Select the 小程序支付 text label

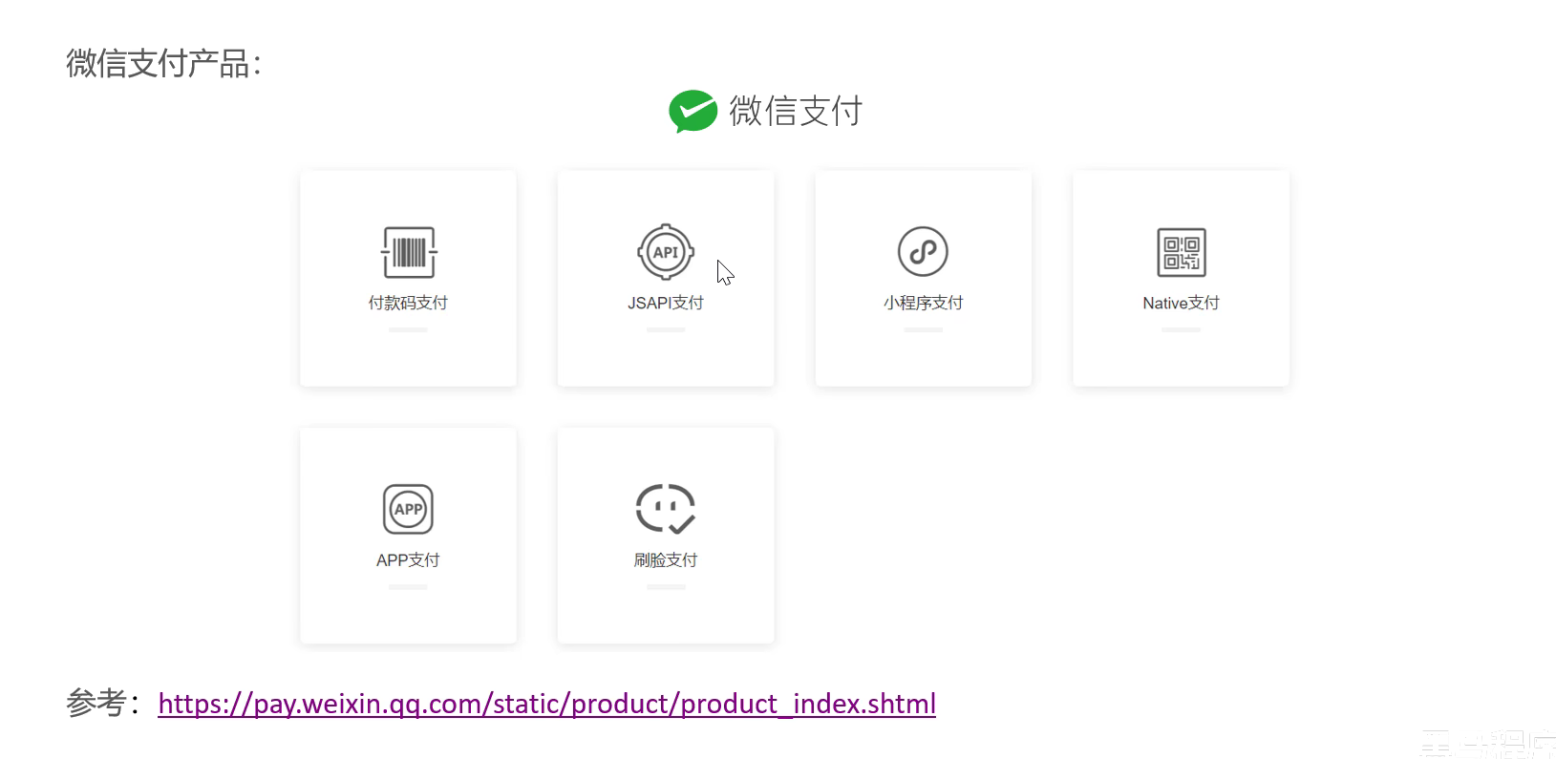[923, 303]
